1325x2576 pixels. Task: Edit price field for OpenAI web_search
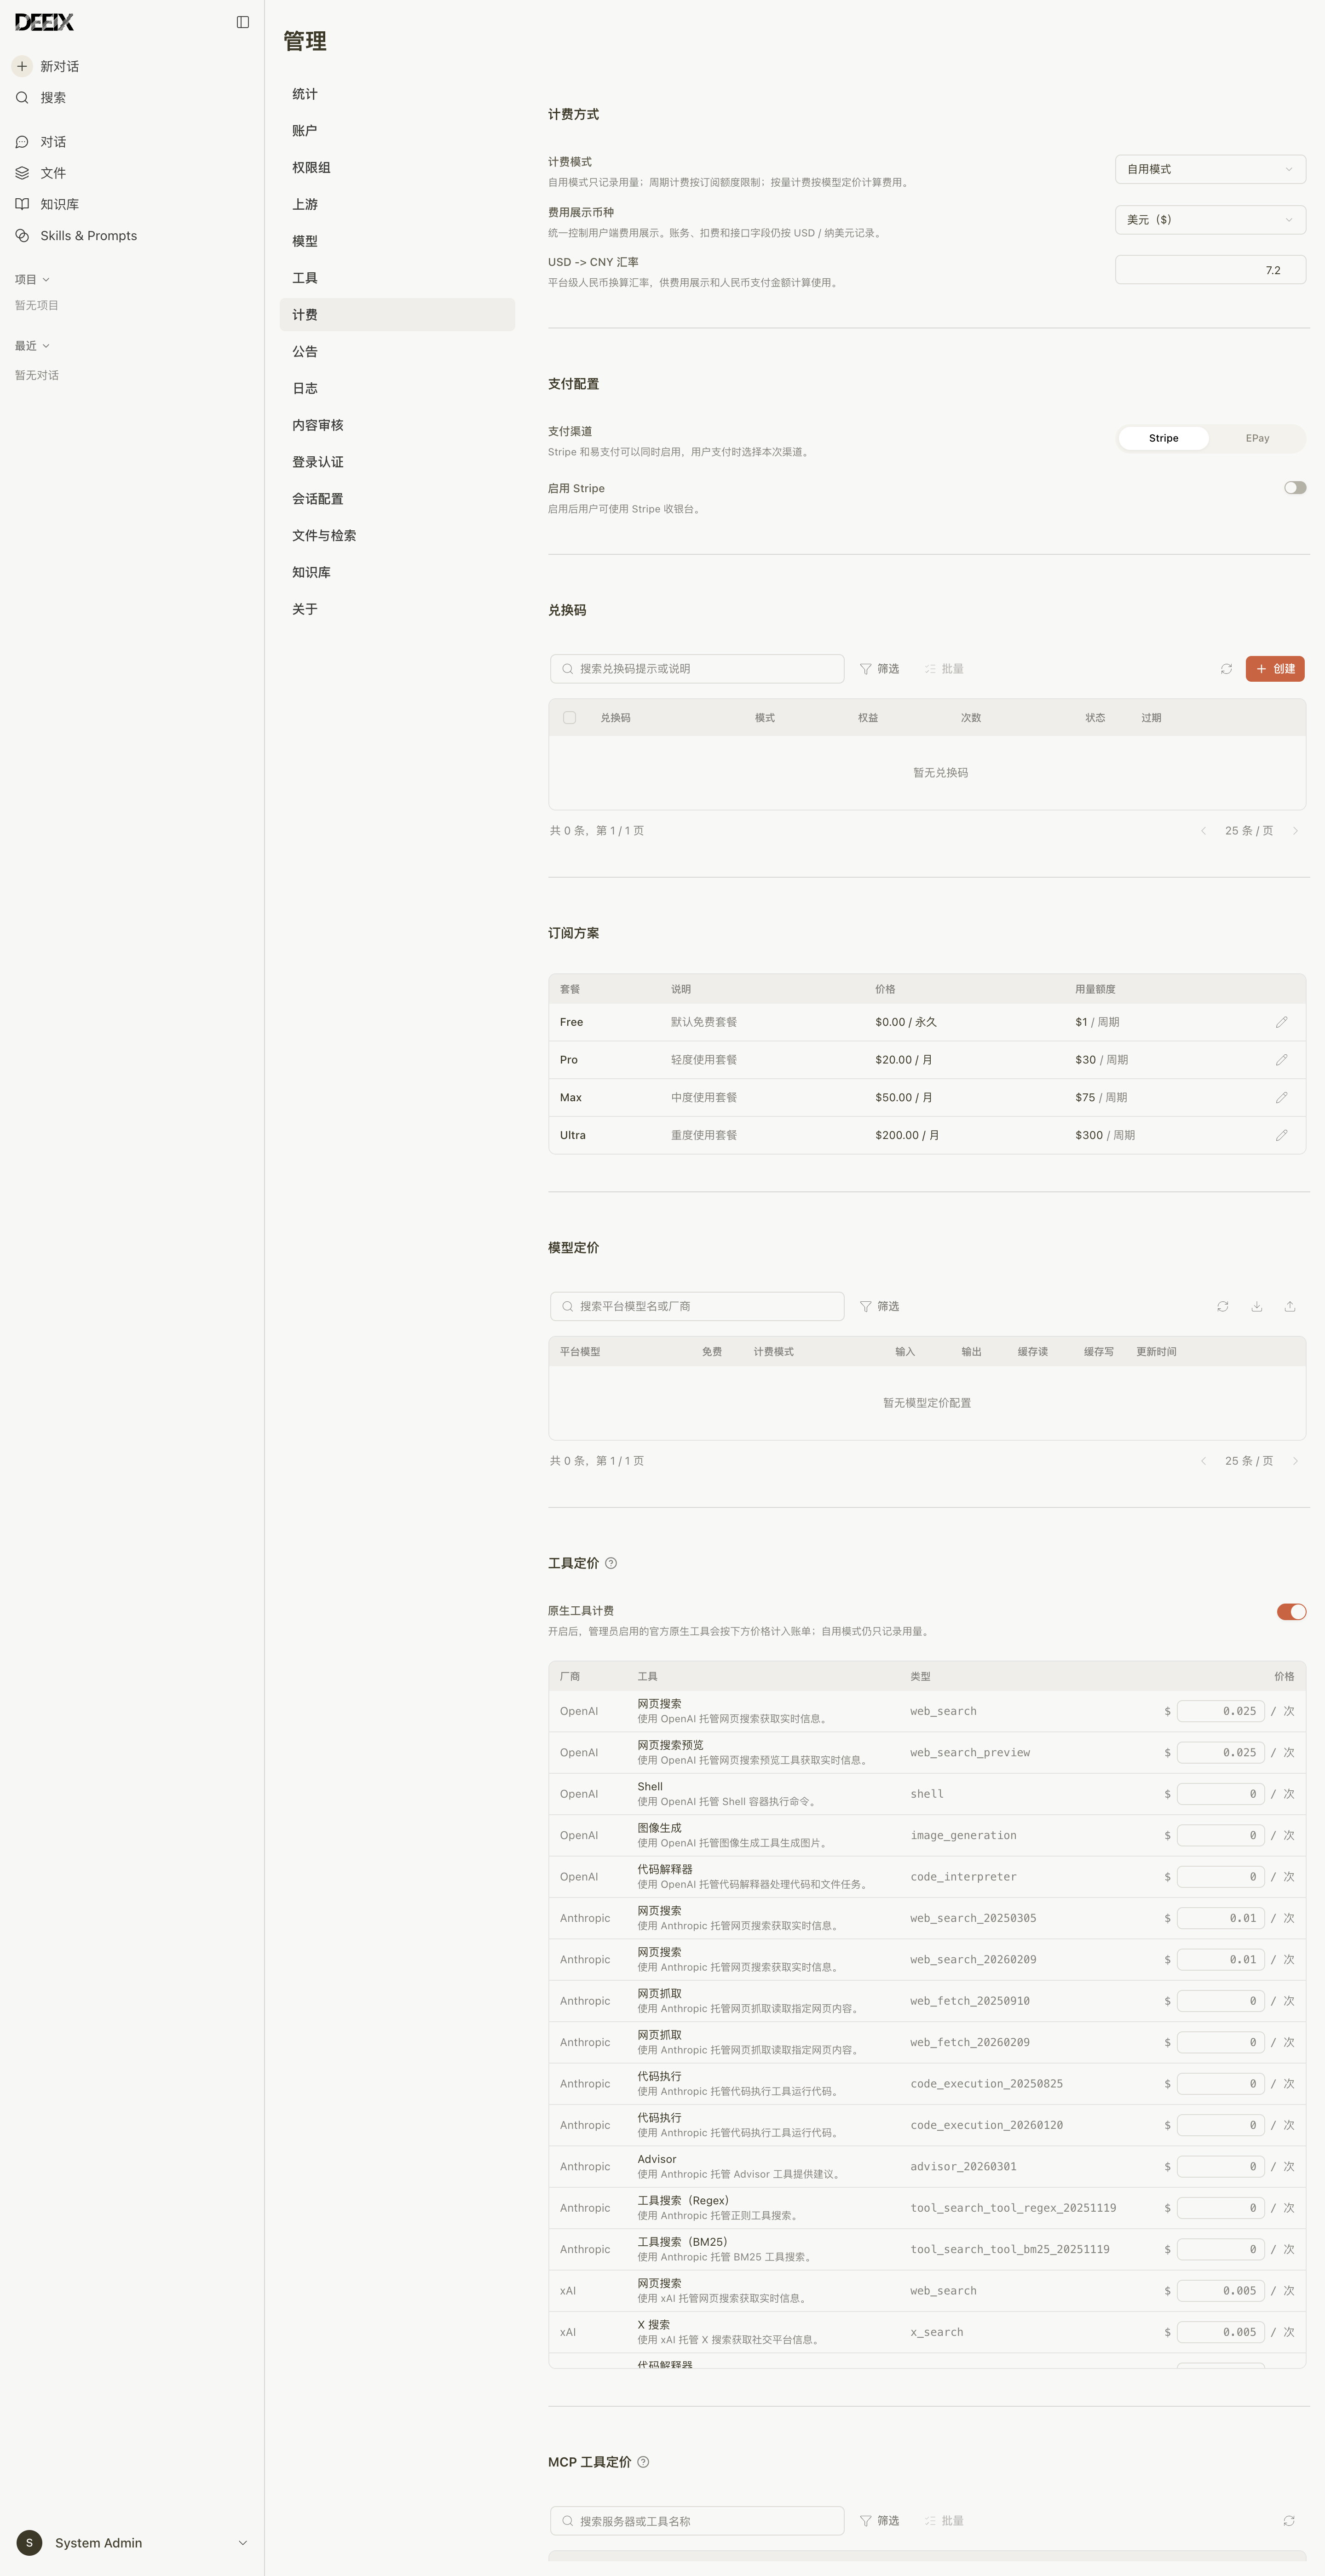[x=1220, y=1711]
